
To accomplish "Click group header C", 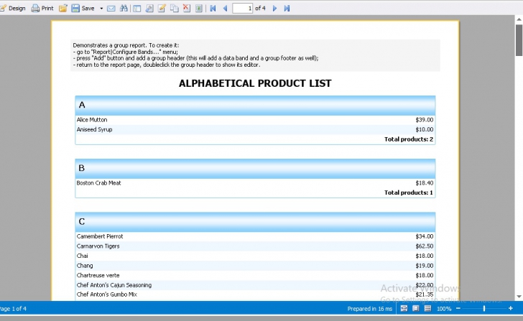I will tap(255, 222).
